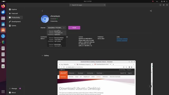This screenshot has width=169, height=95.
Task: Click the Search for apps field
Action: pos(87,5)
